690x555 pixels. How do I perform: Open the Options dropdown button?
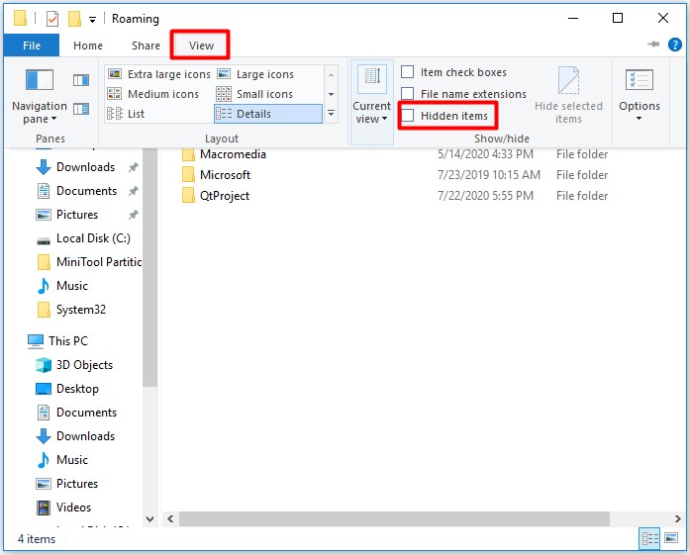639,95
